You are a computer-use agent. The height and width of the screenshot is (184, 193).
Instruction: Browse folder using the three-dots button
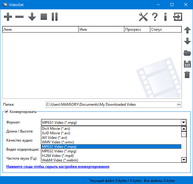(179, 104)
